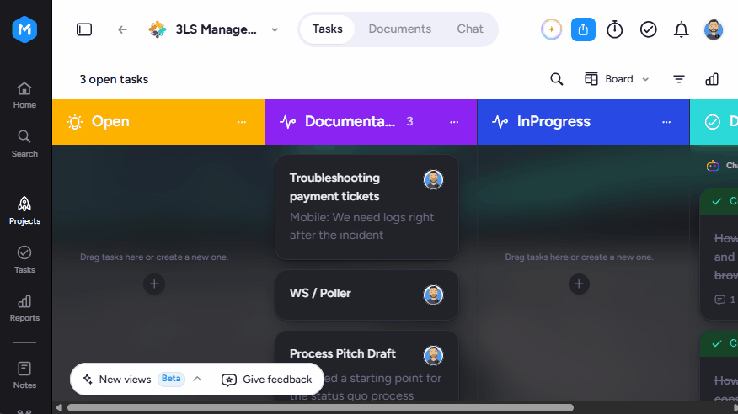Open the WS / Poller task card
738x414 pixels.
[366, 295]
